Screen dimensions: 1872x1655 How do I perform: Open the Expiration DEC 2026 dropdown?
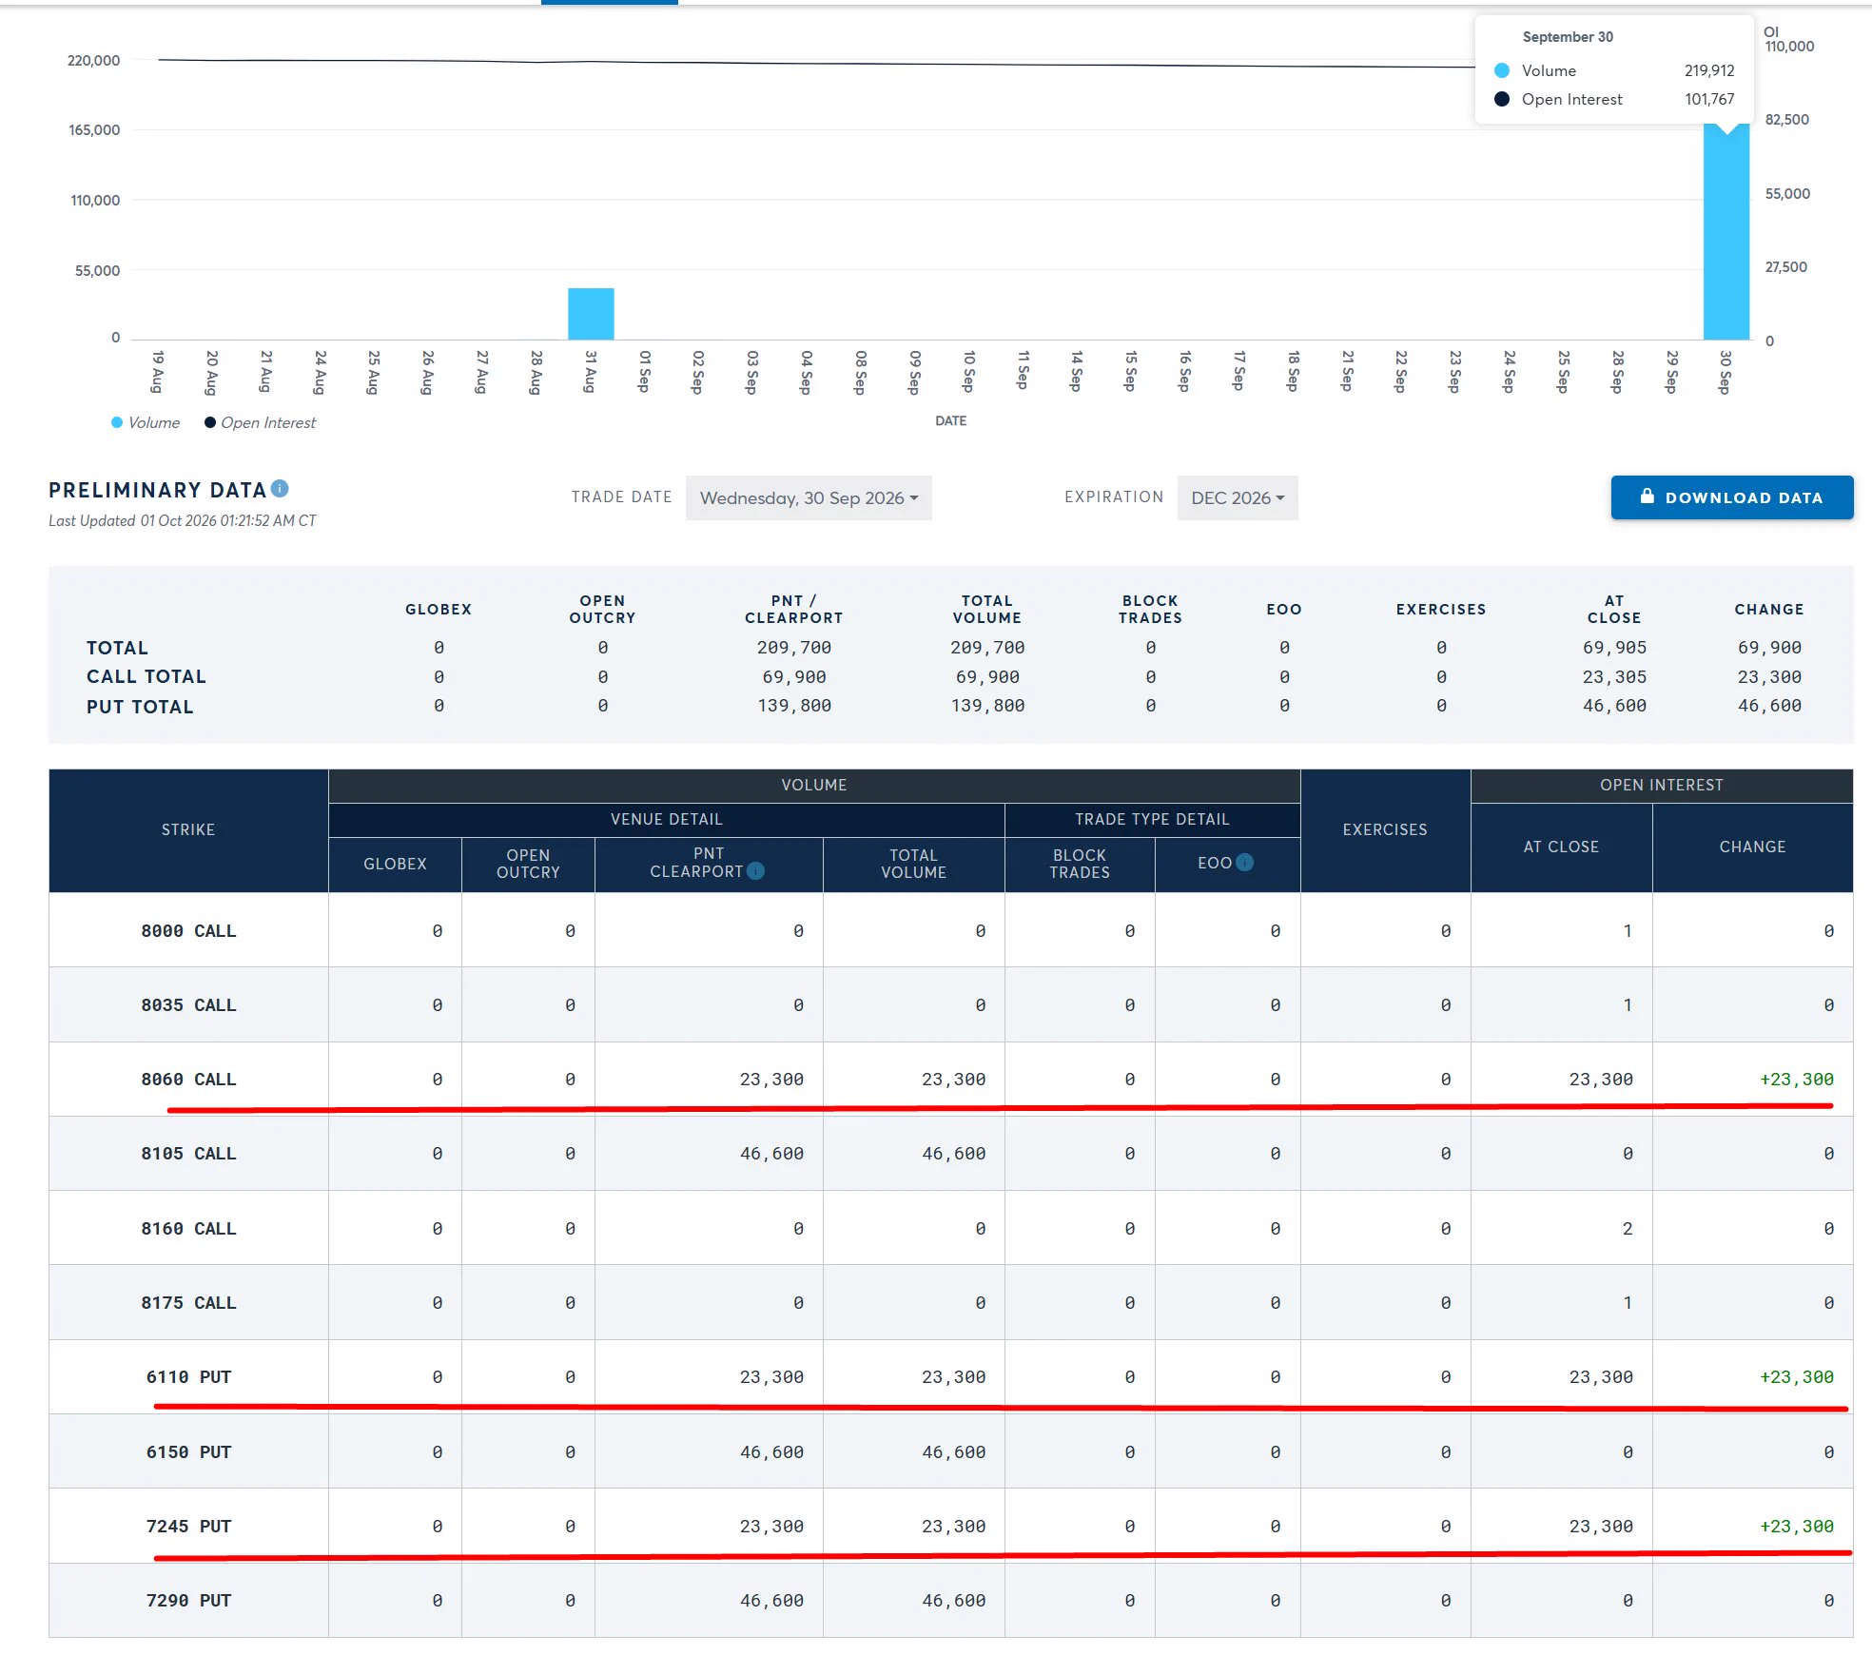tap(1238, 497)
